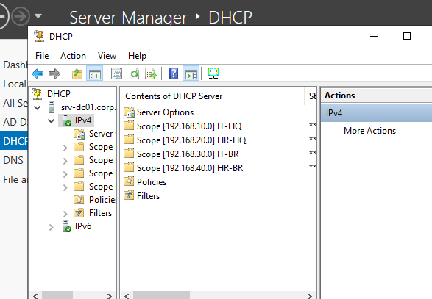The width and height of the screenshot is (432, 299).
Task: Select Filters in the contents list
Action: (x=148, y=196)
